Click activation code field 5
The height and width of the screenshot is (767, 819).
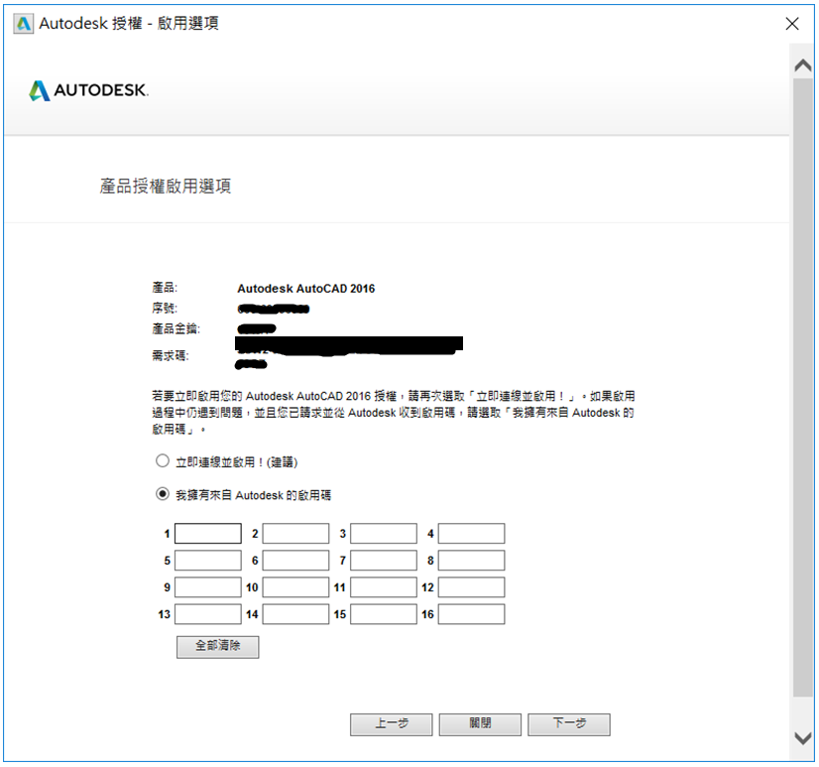(x=208, y=560)
